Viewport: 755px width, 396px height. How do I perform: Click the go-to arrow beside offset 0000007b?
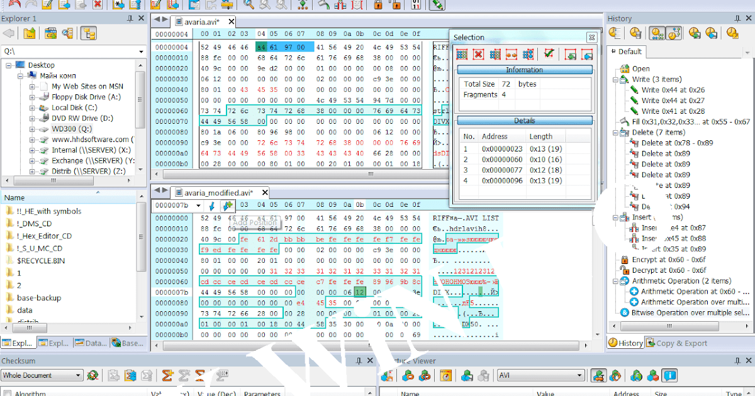tap(211, 205)
